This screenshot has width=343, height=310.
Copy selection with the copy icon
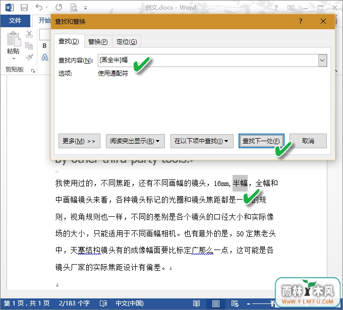(29, 46)
